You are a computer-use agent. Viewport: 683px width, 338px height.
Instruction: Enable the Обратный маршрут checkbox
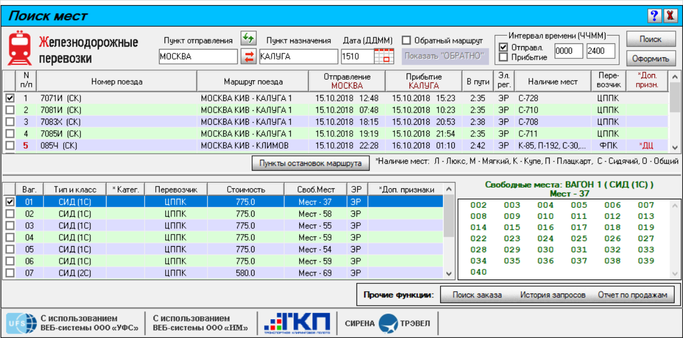click(x=406, y=40)
